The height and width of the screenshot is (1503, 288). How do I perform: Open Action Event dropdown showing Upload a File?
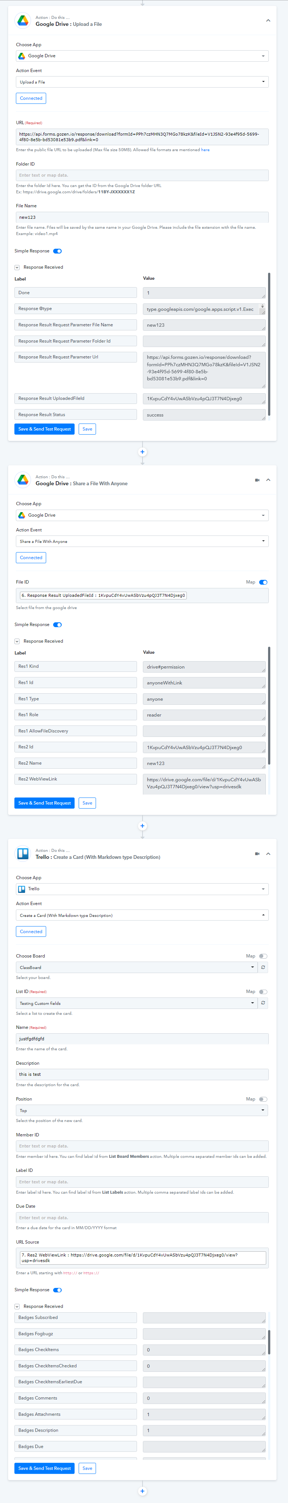[142, 82]
